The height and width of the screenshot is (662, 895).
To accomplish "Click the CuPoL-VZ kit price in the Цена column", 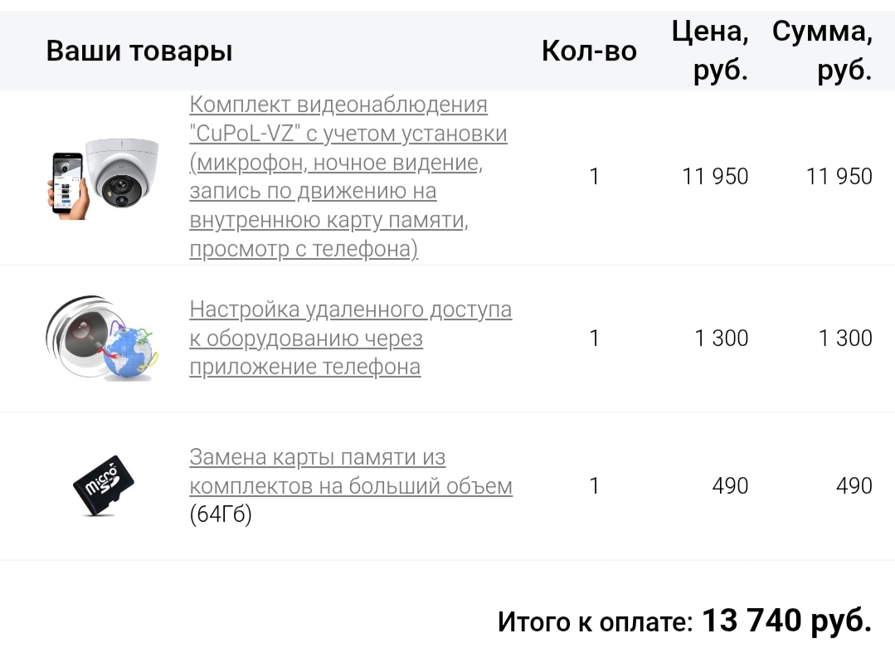I will [x=715, y=177].
